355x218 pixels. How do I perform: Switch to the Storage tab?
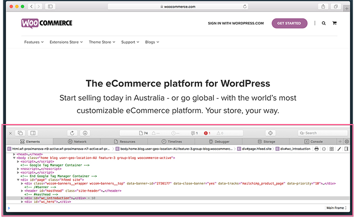click(266, 141)
